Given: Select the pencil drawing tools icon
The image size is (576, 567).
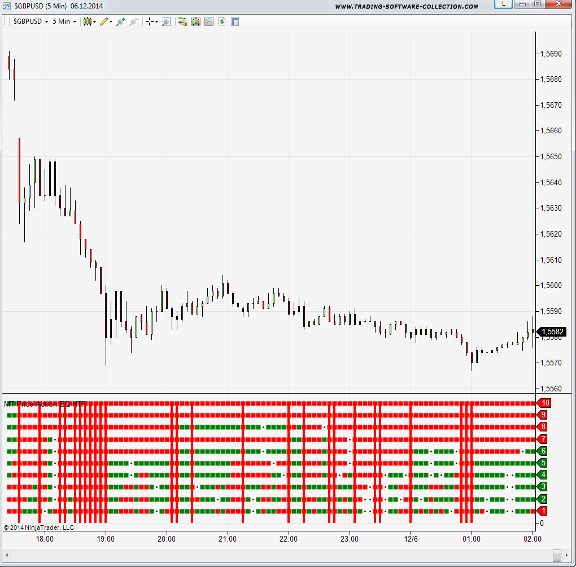Looking at the screenshot, I should 104,21.
